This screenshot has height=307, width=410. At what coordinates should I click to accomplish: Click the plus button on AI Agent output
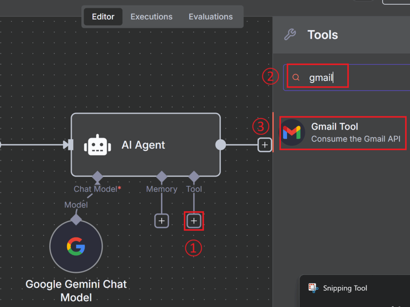[x=264, y=145]
